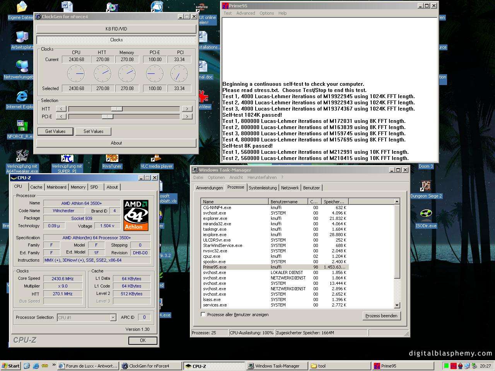Click the ClockGen title bar icon

point(38,17)
